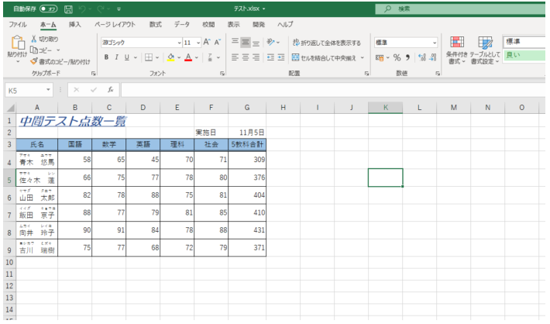Toggle Bold formatting
The image size is (550, 324).
(x=106, y=57)
